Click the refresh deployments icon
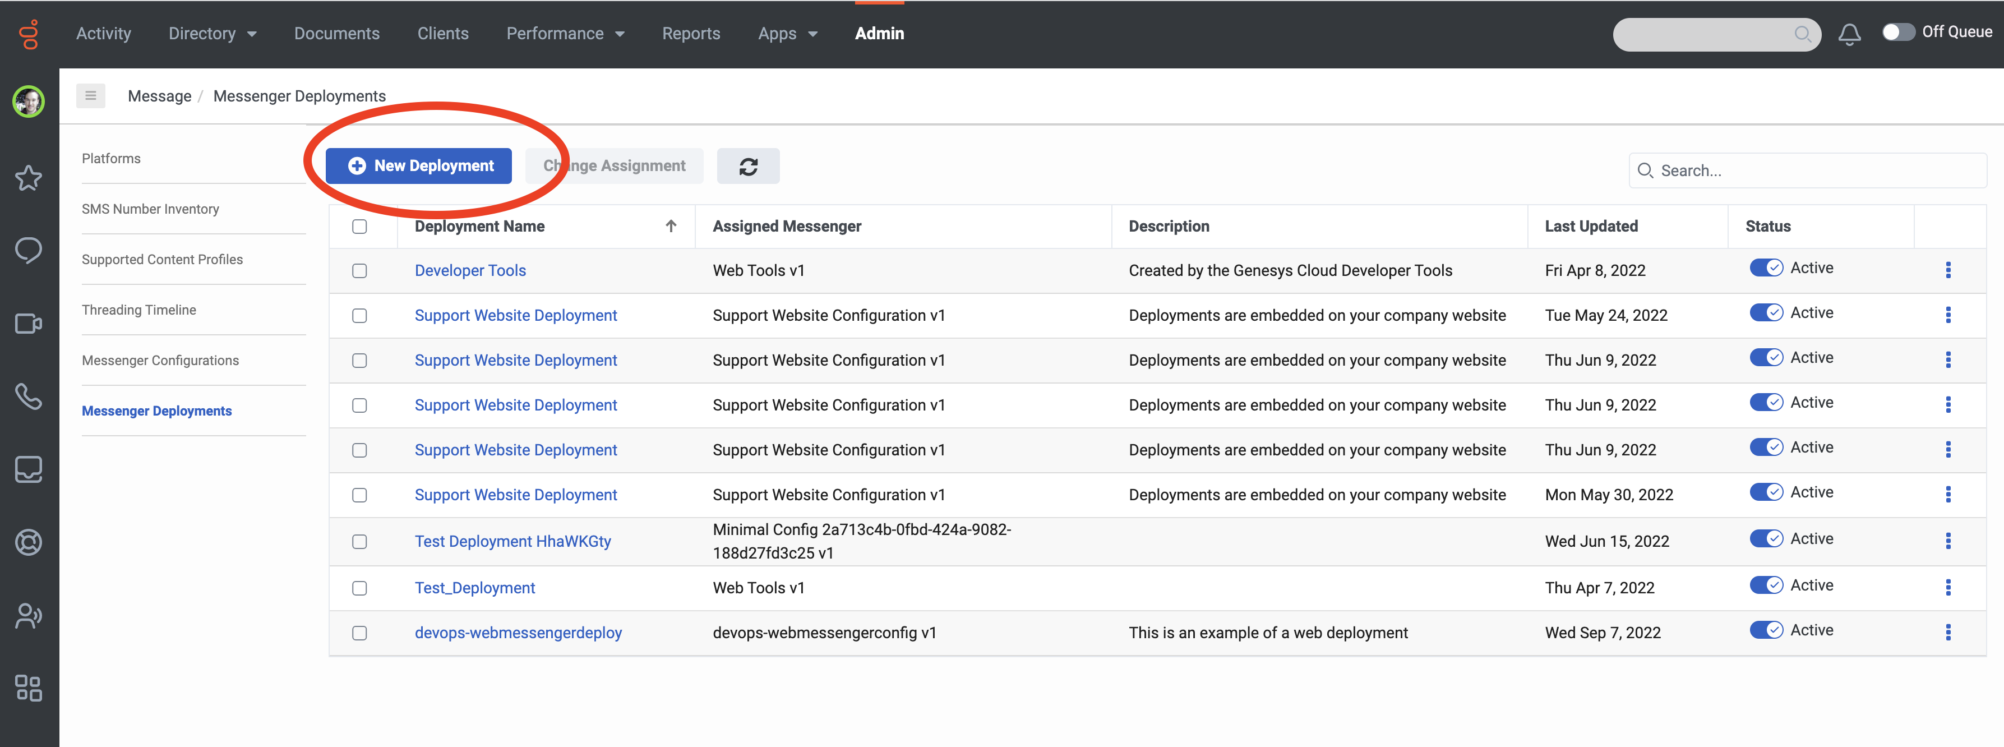 (x=747, y=166)
